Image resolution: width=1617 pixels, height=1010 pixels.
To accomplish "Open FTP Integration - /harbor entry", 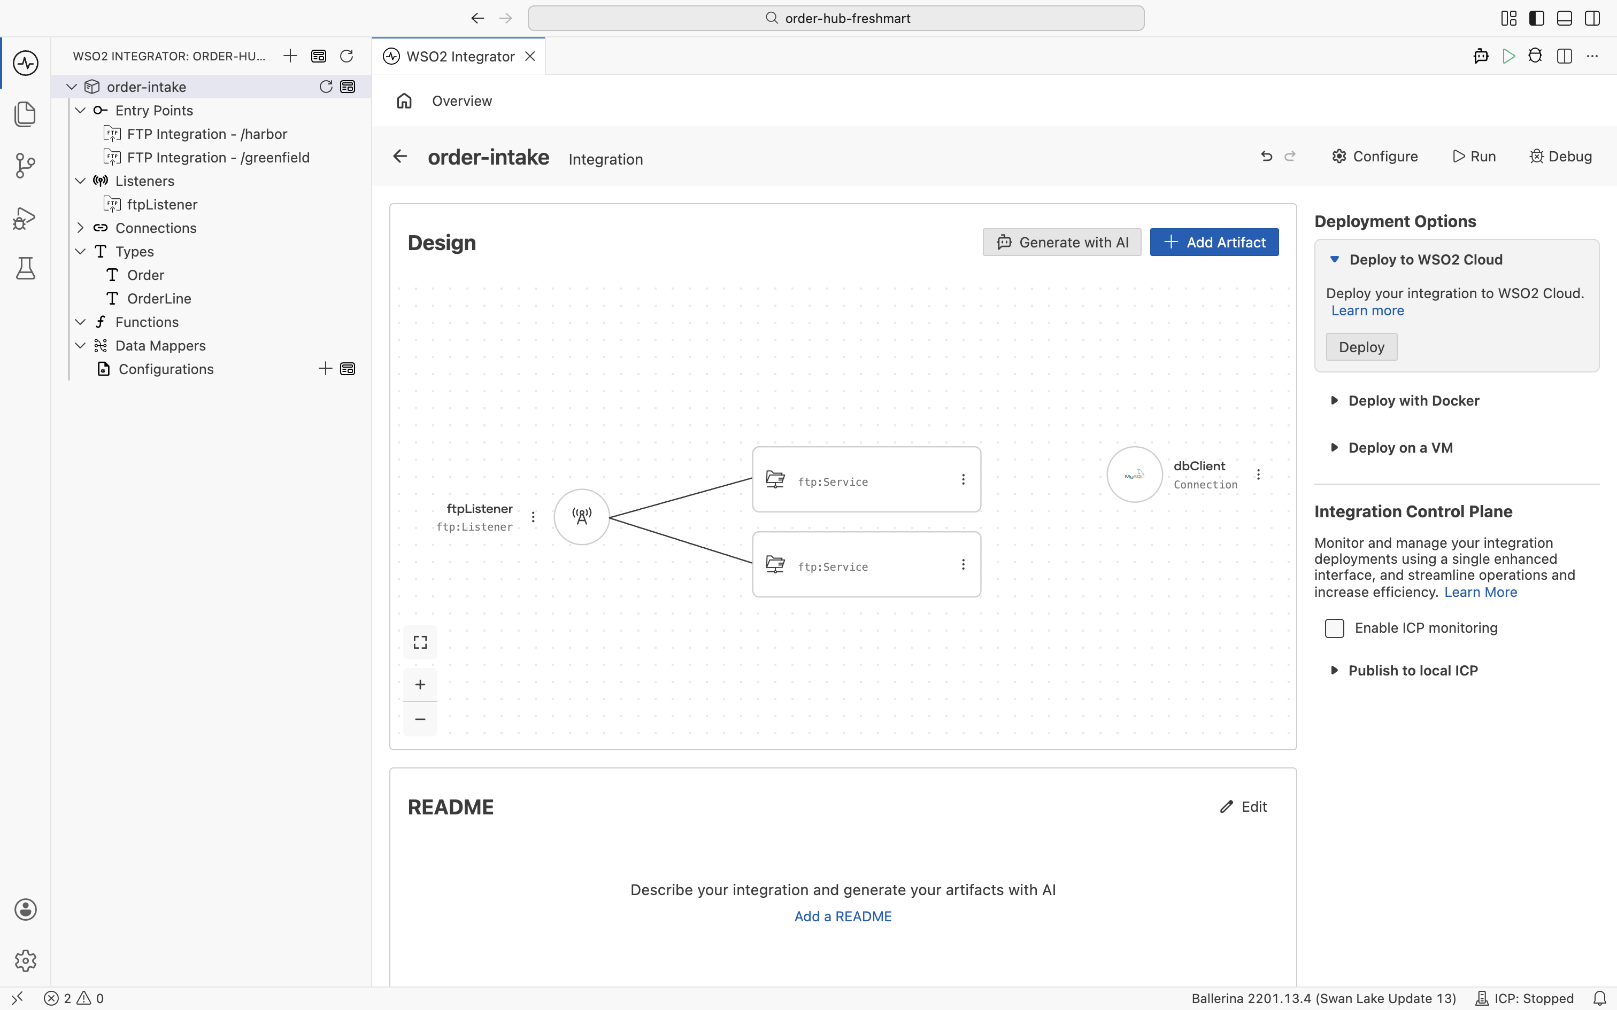I will pyautogui.click(x=206, y=134).
